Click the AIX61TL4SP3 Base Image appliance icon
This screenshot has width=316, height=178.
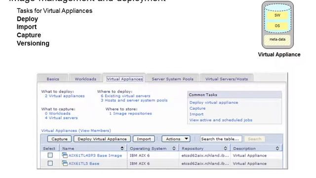[65, 155]
